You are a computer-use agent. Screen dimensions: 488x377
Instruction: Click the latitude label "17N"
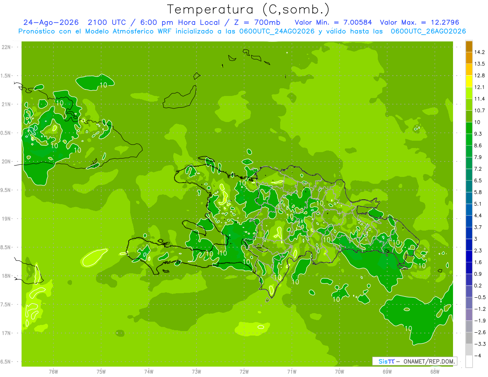click(7, 333)
